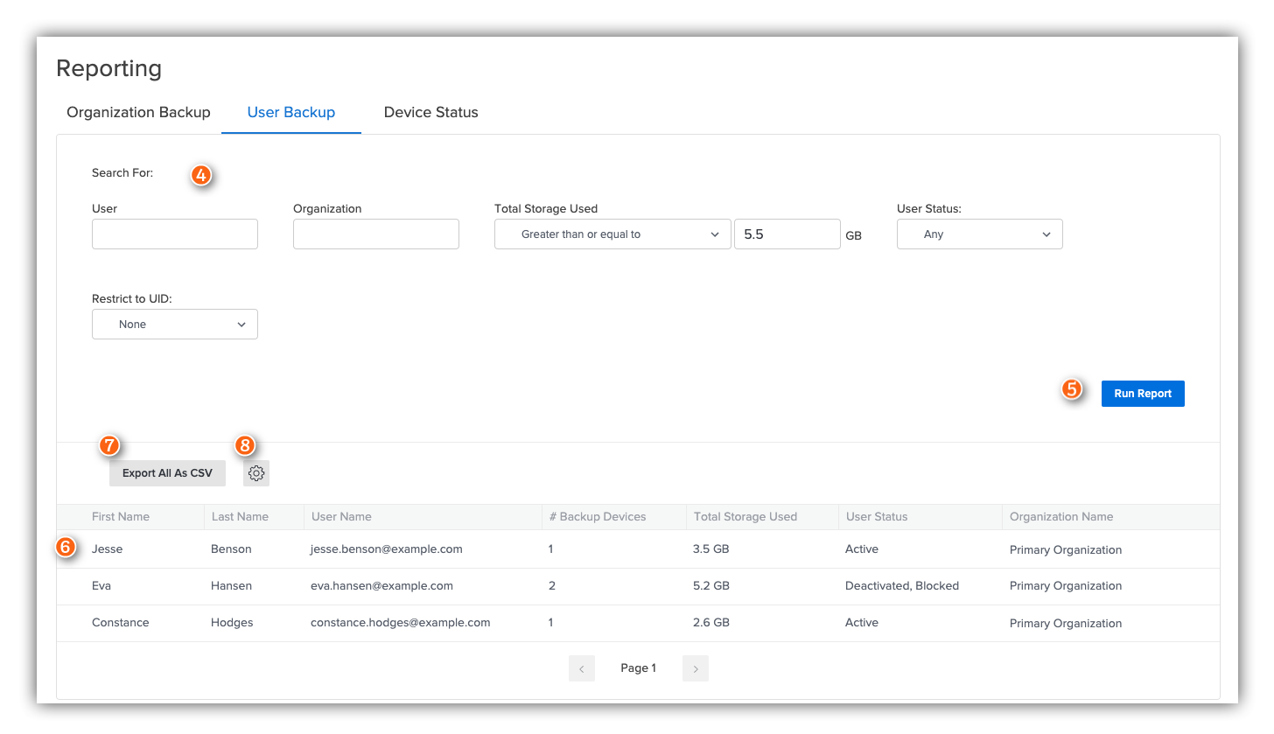1274x734 pixels.
Task: Click the User Status column header
Action: tap(877, 517)
